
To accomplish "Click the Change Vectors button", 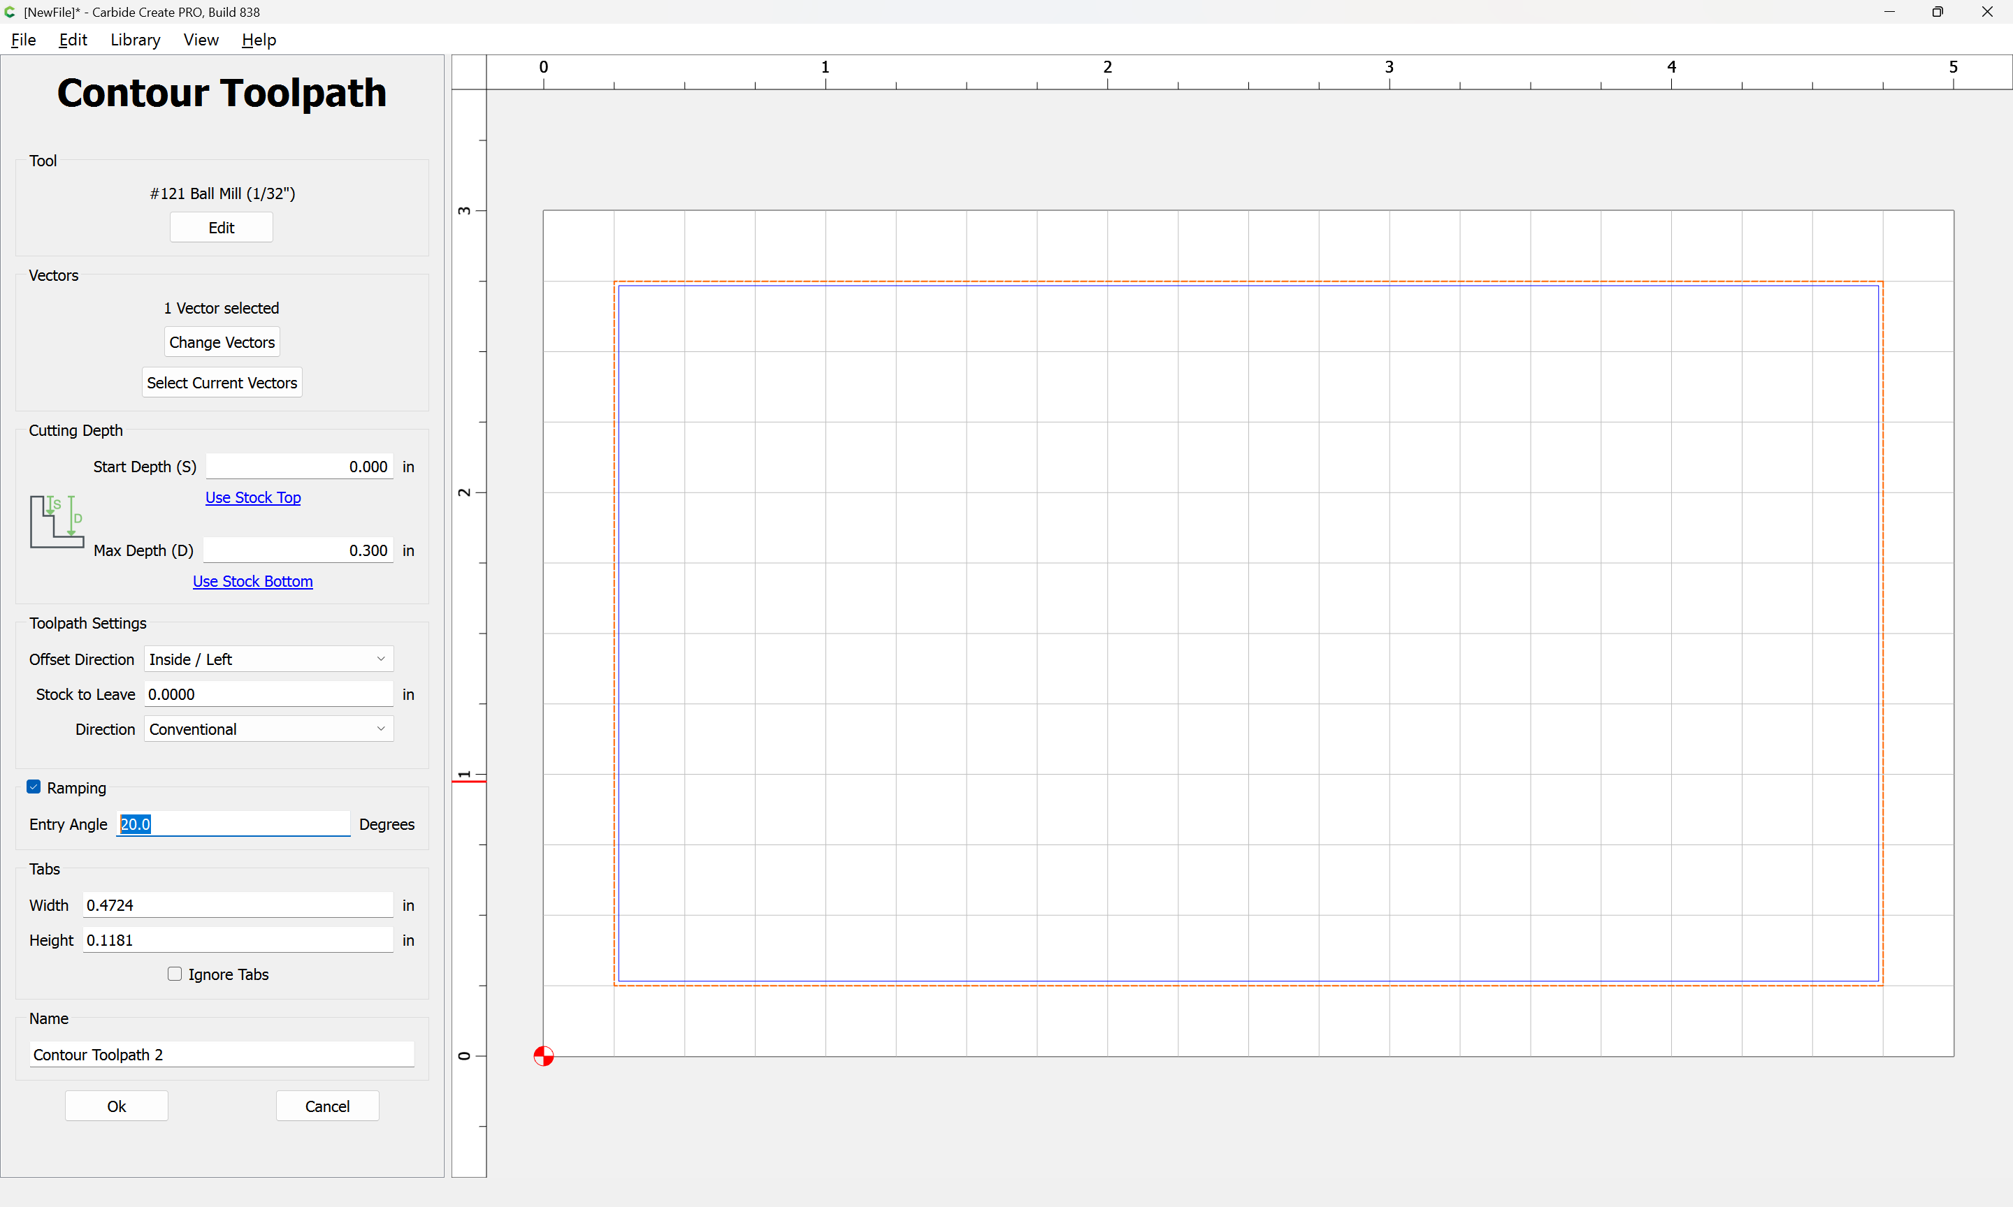I will [222, 342].
